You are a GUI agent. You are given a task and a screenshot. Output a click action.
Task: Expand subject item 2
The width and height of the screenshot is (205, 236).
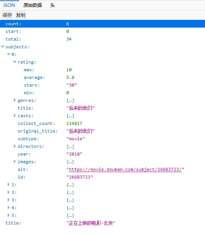pyautogui.click(x=9, y=192)
